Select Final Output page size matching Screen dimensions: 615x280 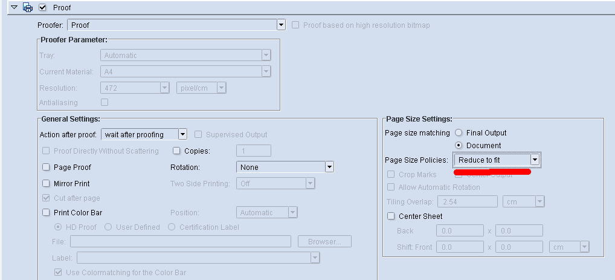click(x=459, y=132)
